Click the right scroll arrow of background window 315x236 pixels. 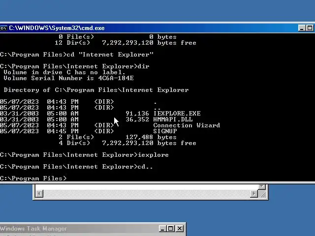[254, 194]
